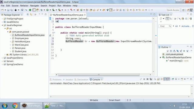Click the All link in Task List
The height and width of the screenshot is (109, 194).
click(176, 26)
